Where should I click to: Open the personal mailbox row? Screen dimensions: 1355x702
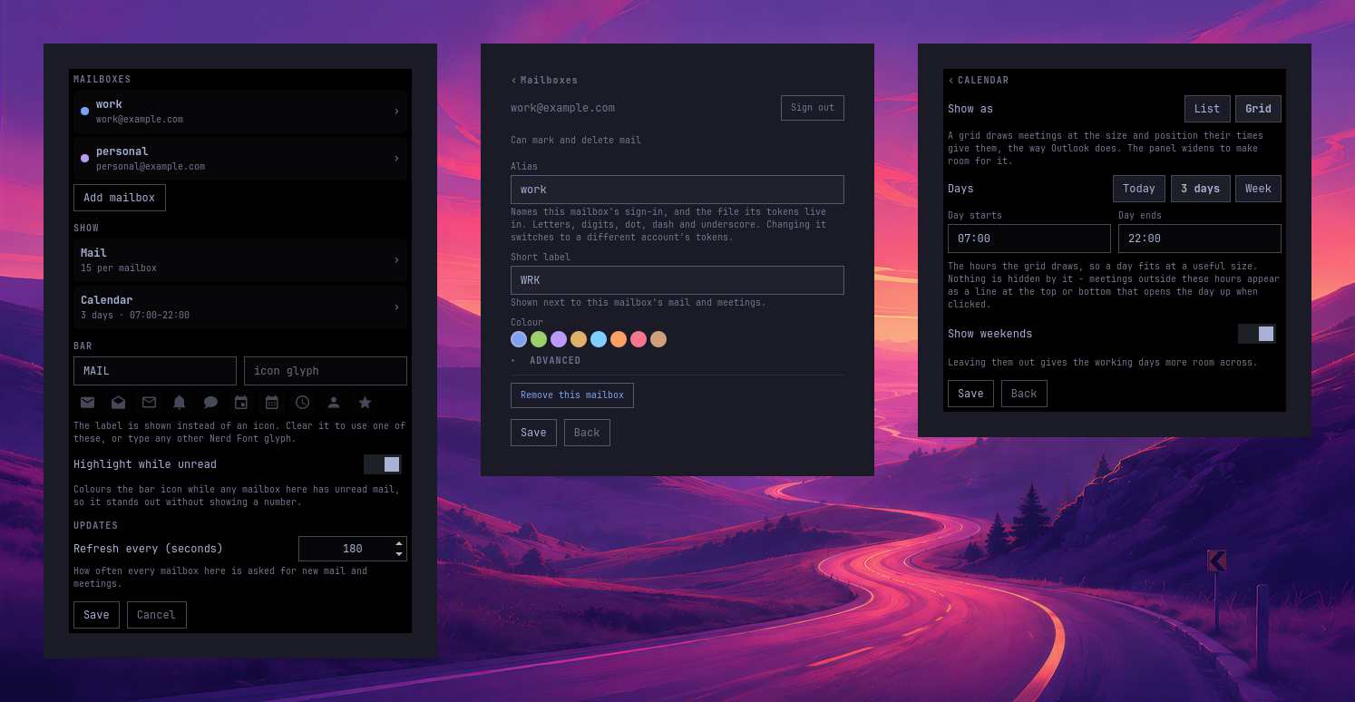240,159
